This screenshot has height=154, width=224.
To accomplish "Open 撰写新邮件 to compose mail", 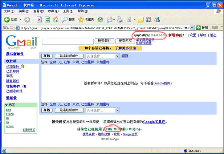I will [15, 54].
